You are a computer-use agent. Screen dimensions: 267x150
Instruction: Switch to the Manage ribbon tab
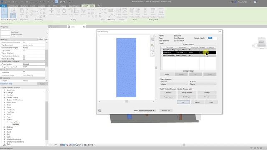[63, 6]
